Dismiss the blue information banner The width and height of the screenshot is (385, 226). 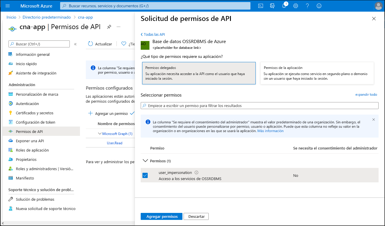(x=374, y=120)
